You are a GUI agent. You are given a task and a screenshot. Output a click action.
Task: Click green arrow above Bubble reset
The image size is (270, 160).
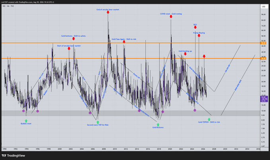click(x=26, y=121)
